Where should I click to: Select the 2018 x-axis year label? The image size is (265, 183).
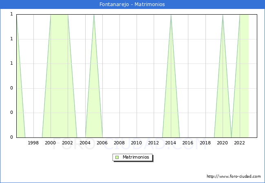(205, 143)
